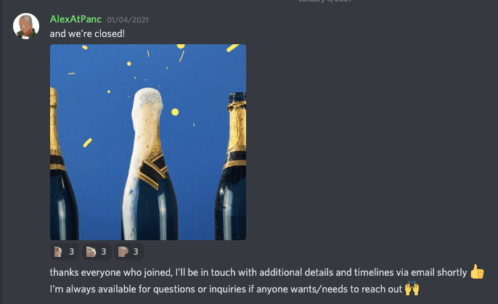Click the large yellow confetti dot in the image
498x304 pixels.
pyautogui.click(x=175, y=112)
